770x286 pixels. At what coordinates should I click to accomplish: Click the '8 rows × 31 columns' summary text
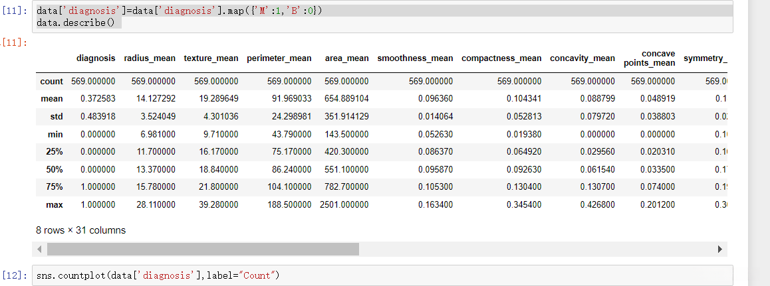click(80, 230)
